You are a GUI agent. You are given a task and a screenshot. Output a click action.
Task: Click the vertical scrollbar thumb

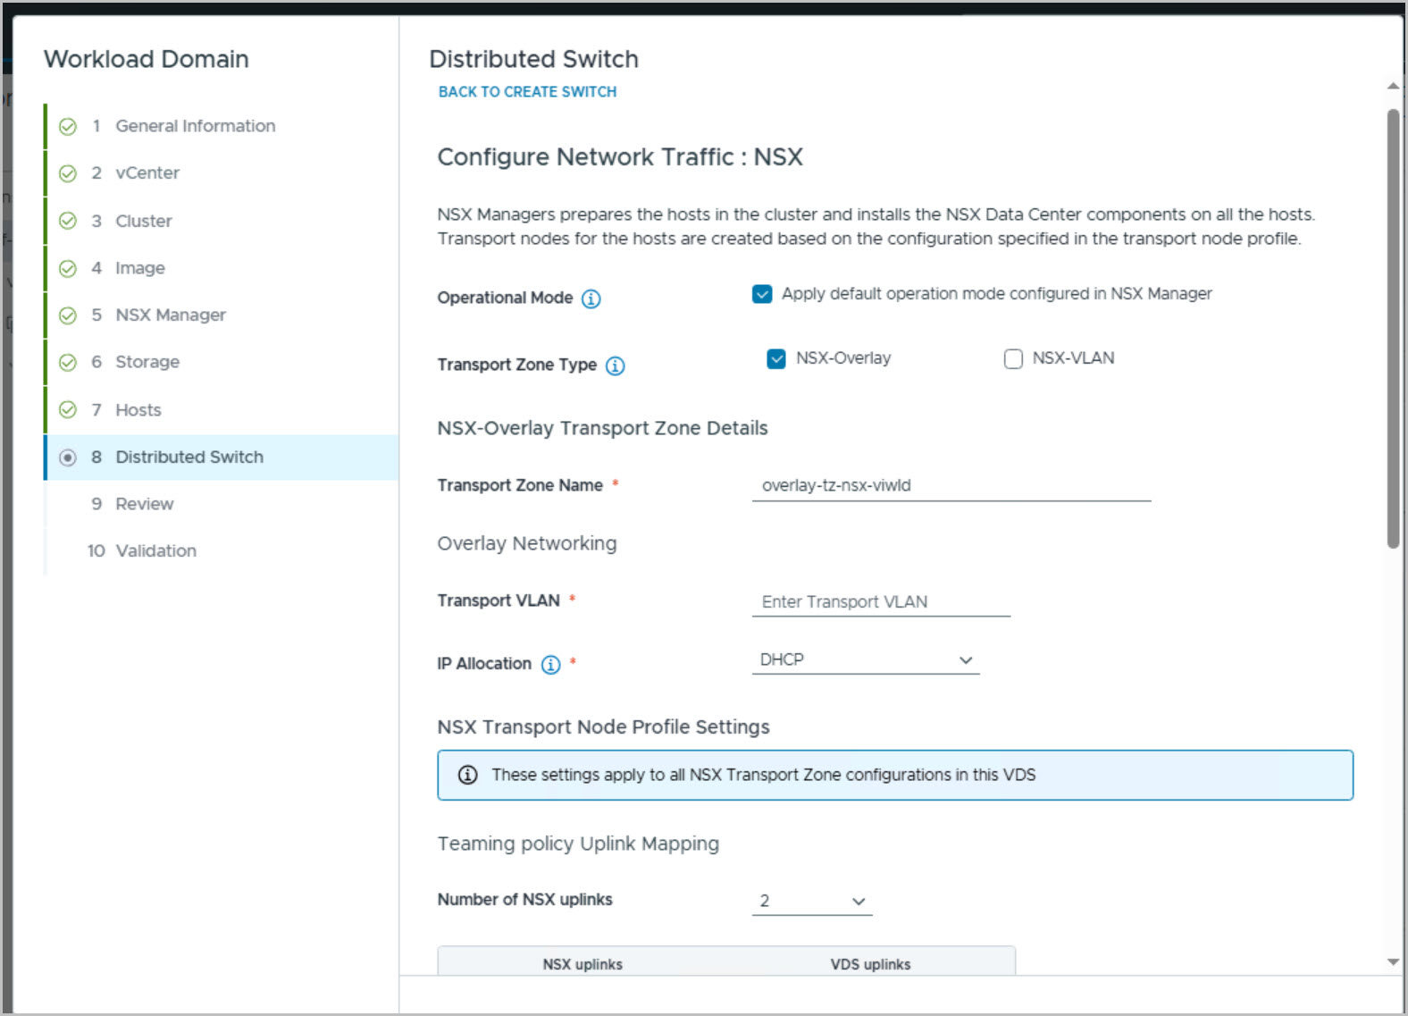point(1393,329)
